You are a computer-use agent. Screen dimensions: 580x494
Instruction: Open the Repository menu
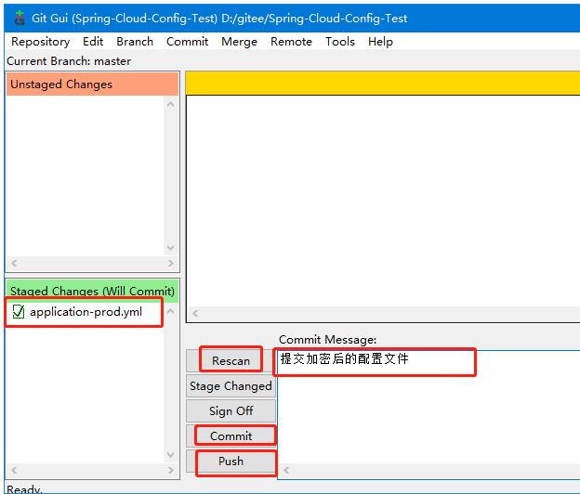(40, 42)
